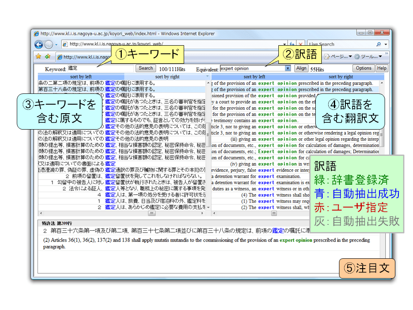This screenshot has height=310, width=413.
Task: Click the Add to Favorites icon
Action: click(48, 56)
